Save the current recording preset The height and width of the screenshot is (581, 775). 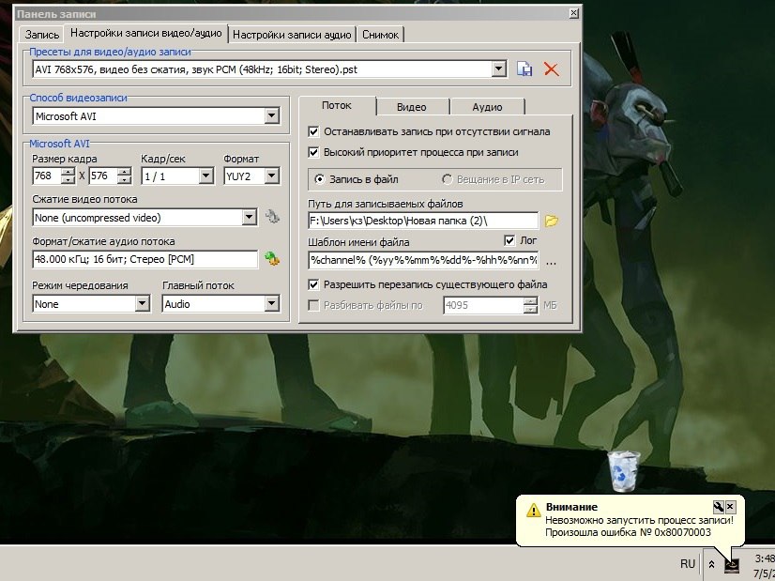click(525, 69)
